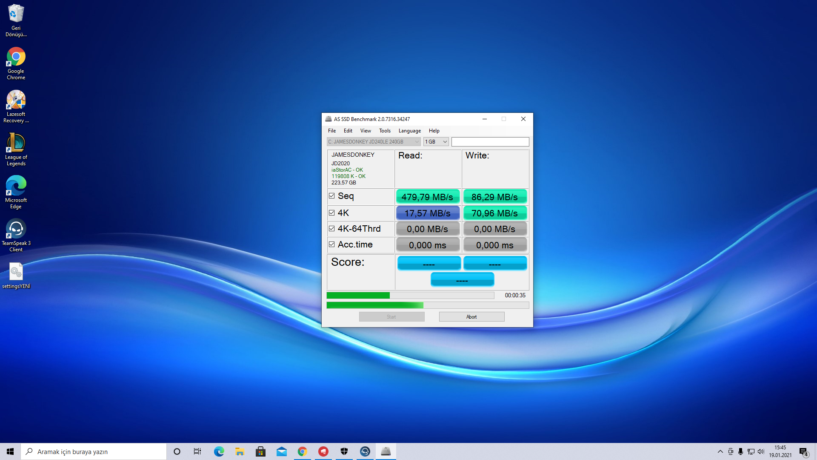Image resolution: width=817 pixels, height=460 pixels.
Task: Open TeamSpeak 3 Client desktop shortcut
Action: [16, 236]
